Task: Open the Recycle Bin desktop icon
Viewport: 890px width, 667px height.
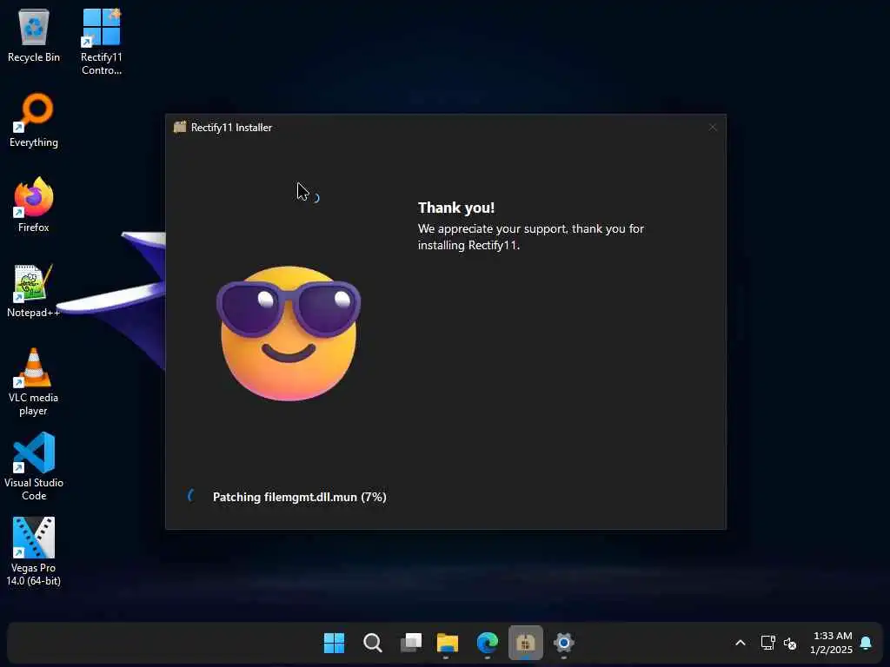Action: click(34, 35)
